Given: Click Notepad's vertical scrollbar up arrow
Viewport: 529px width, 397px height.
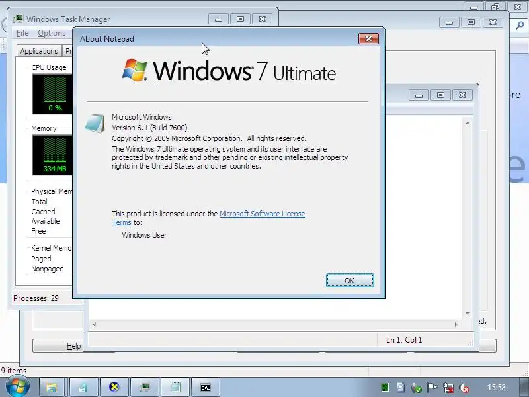Looking at the screenshot, I should 468,123.
